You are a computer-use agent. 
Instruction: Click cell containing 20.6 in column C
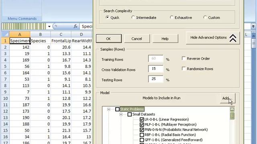point(61,47)
